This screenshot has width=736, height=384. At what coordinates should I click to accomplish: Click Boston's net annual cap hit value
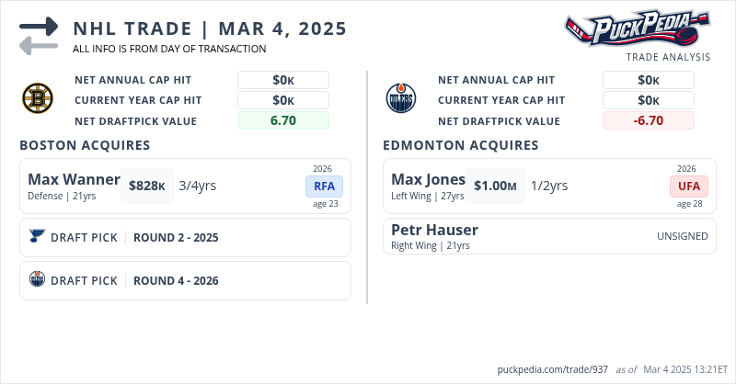[x=283, y=80]
